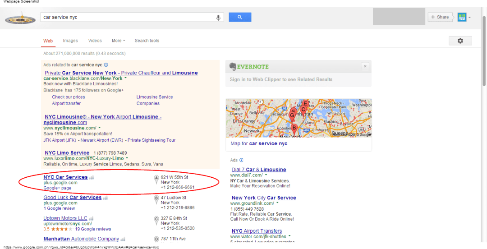Screen dimensions: 487x249
Task: Select the Web tab
Action: tap(48, 41)
